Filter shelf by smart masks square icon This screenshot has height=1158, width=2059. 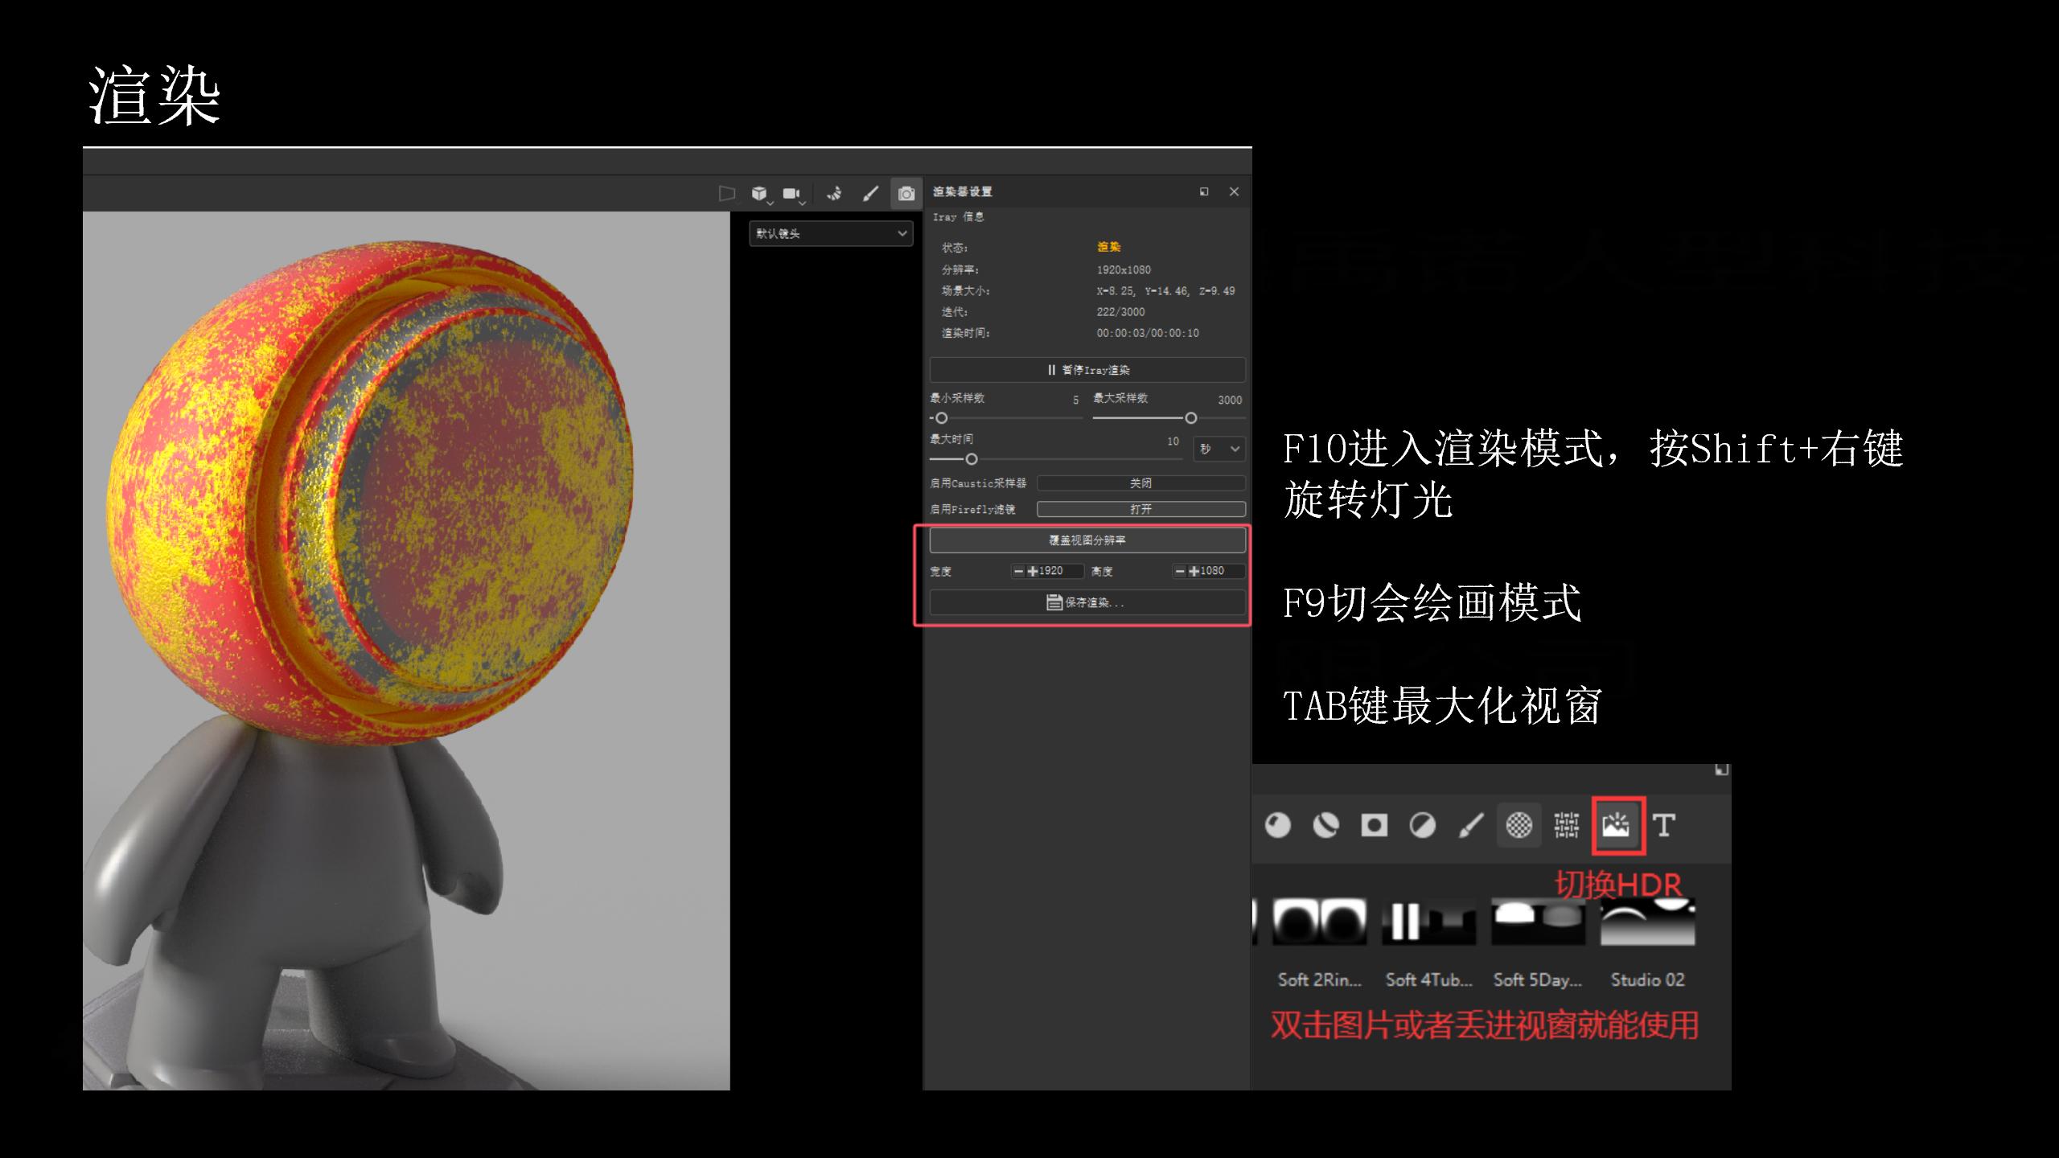(1375, 826)
